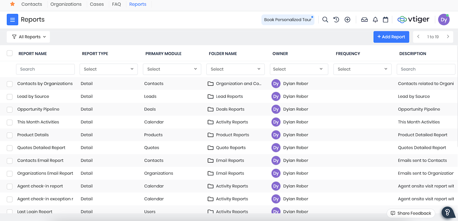Select the Product Details row checkbox

point(10,135)
